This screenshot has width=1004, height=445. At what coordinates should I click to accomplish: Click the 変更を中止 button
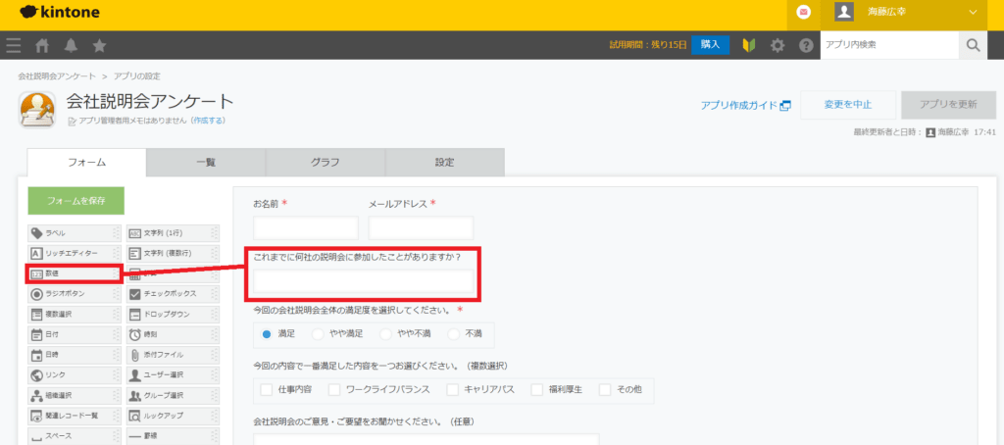(846, 105)
